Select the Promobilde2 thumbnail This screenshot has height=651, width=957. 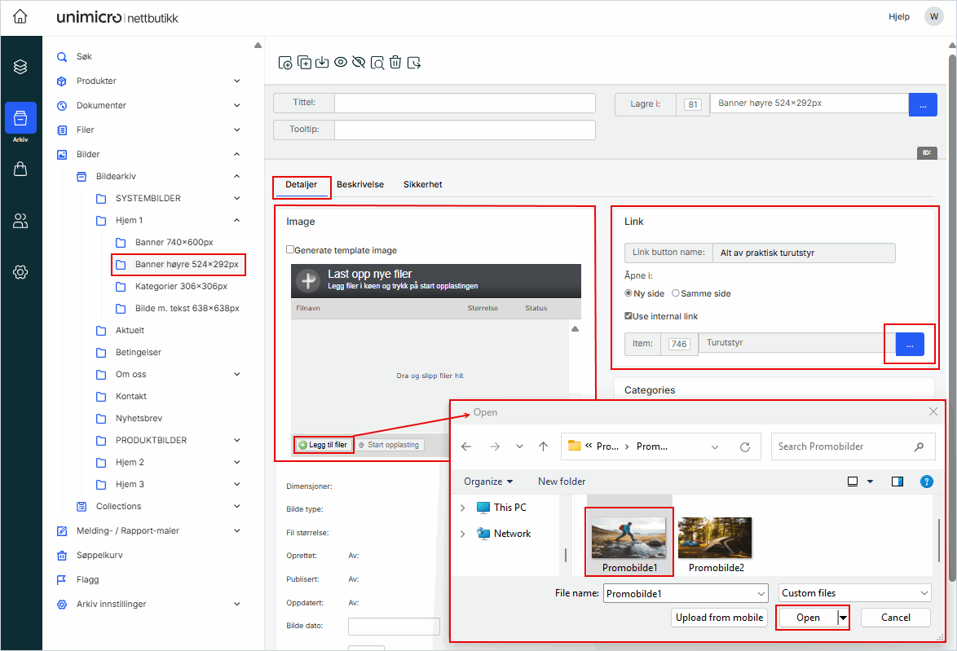coord(716,543)
